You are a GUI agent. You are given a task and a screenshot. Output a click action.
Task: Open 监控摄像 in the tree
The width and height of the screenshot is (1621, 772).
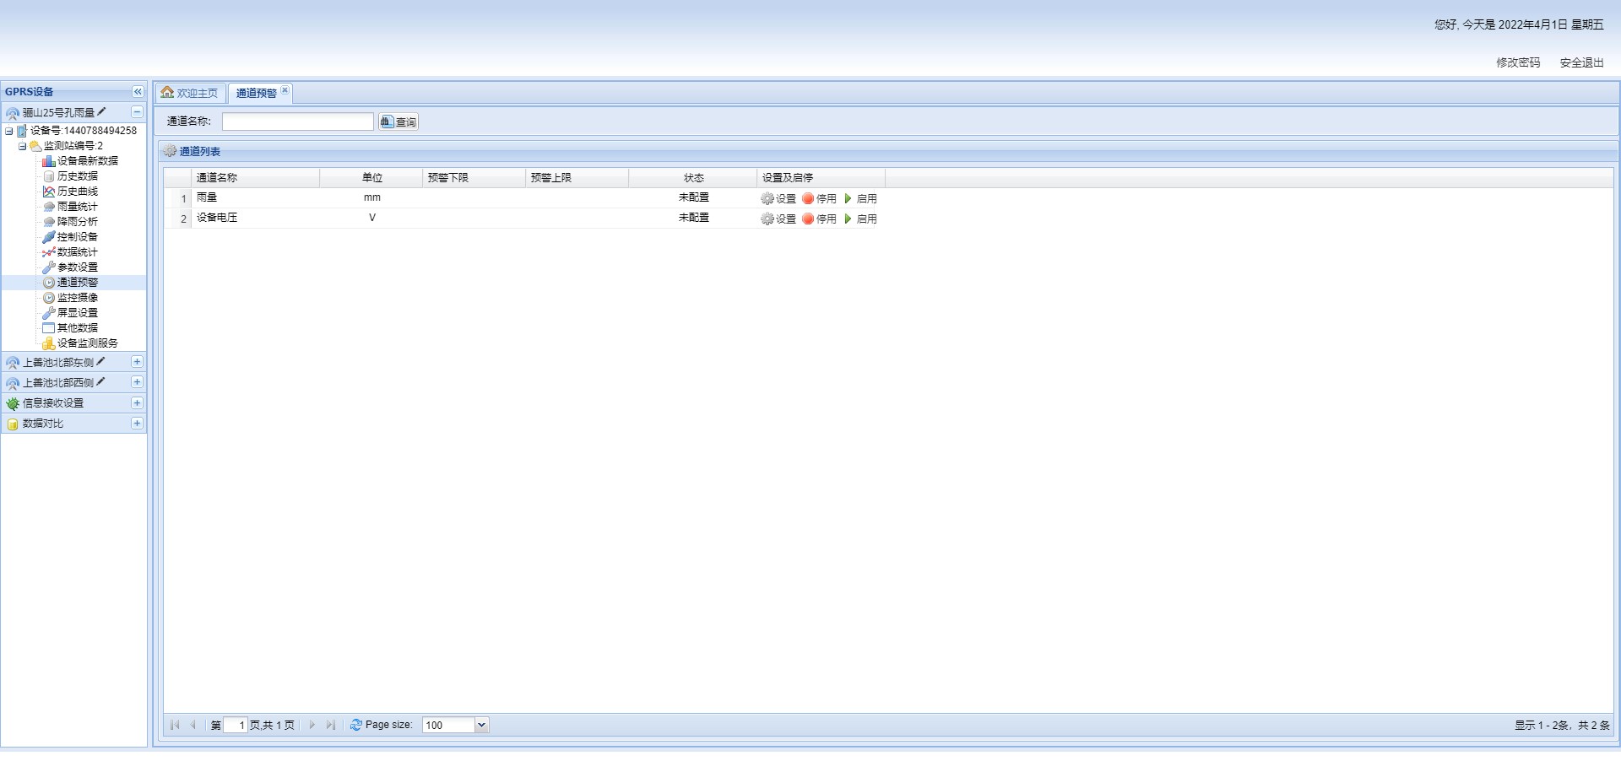click(77, 298)
